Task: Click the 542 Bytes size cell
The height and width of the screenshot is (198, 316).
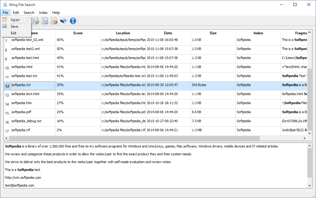Action: [x=213, y=86]
